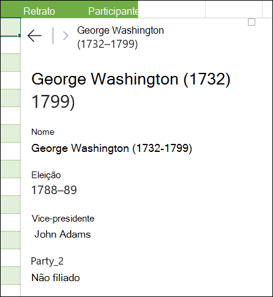
Task: Click the Vice-presidente field label
Action: click(x=63, y=219)
